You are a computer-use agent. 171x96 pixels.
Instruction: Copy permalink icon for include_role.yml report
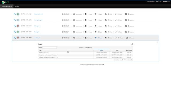pos(15,14)
